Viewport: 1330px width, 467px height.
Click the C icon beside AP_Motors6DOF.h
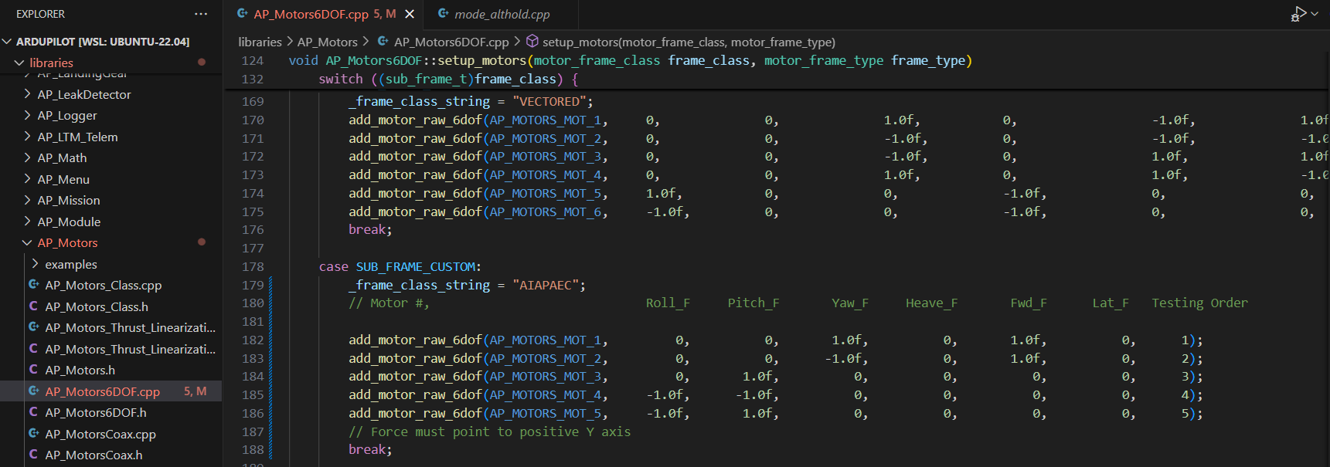pyautogui.click(x=33, y=412)
